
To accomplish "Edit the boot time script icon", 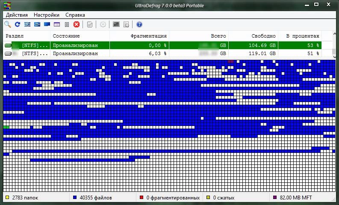I will click(x=126, y=24).
